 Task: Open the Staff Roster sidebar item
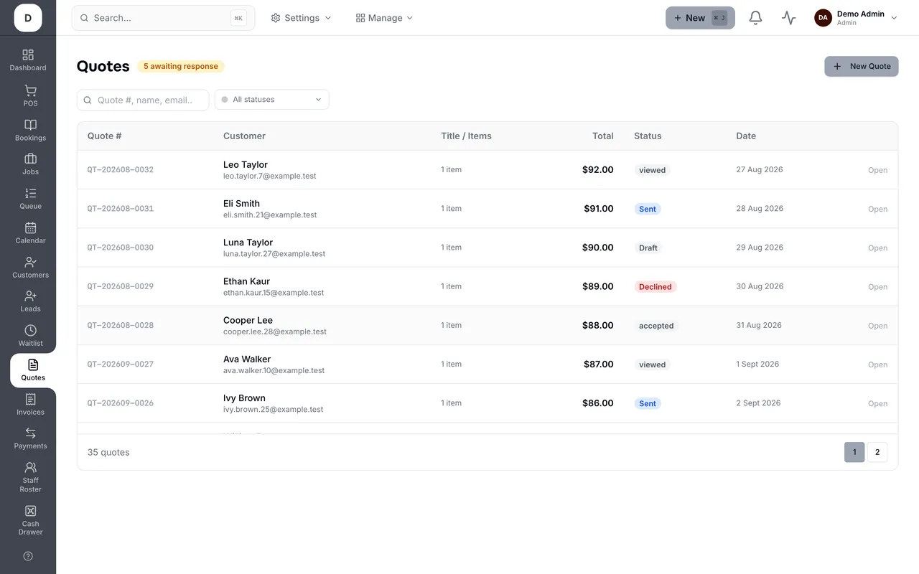[x=30, y=477]
